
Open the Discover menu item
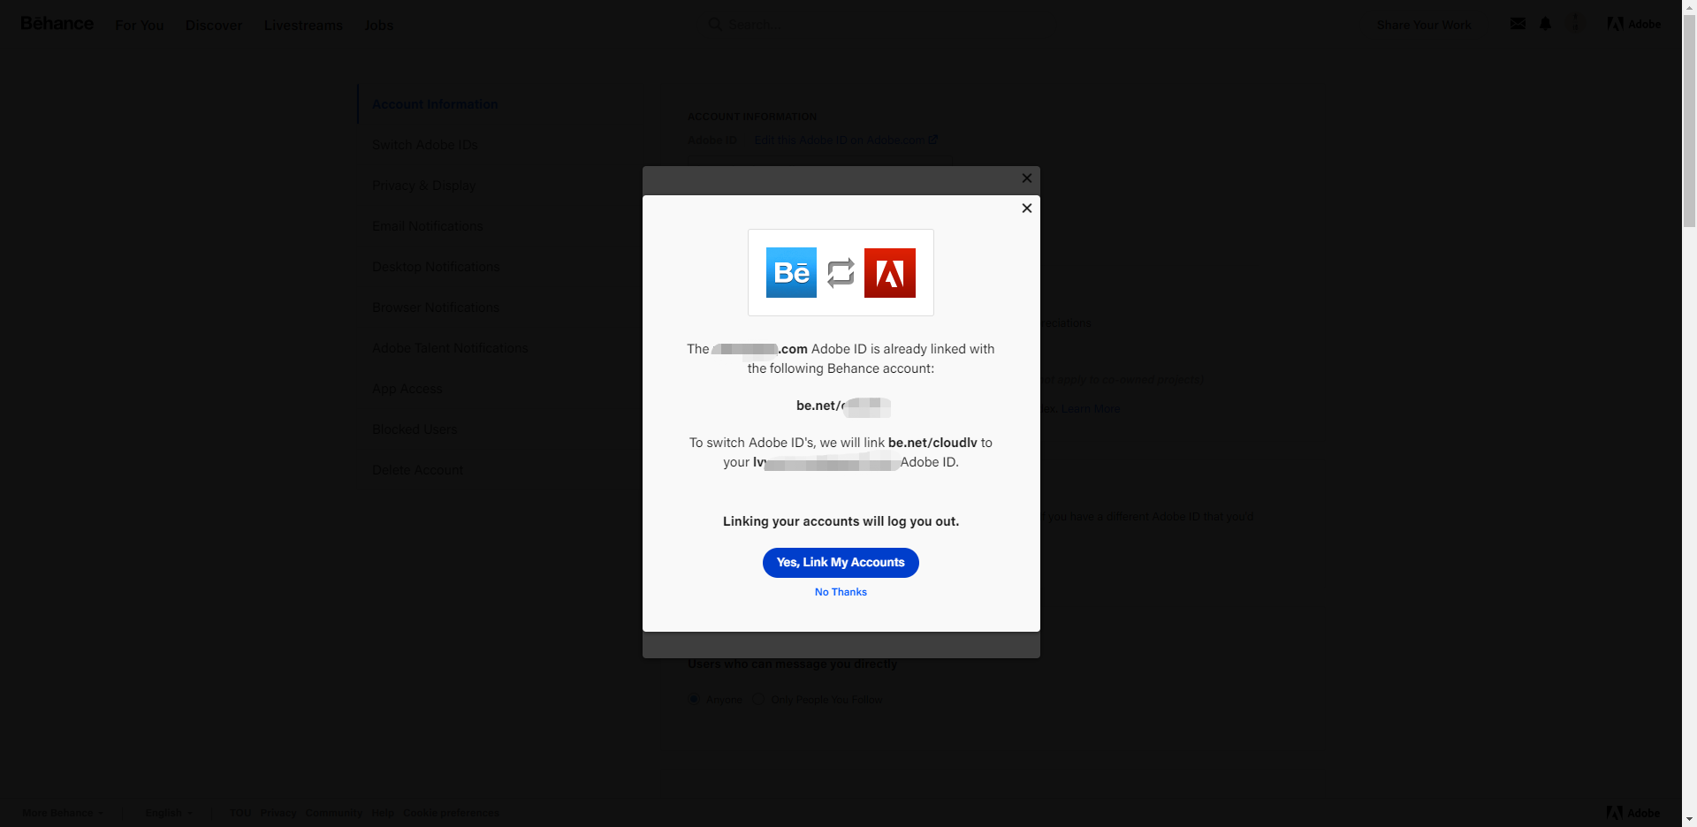click(x=214, y=25)
